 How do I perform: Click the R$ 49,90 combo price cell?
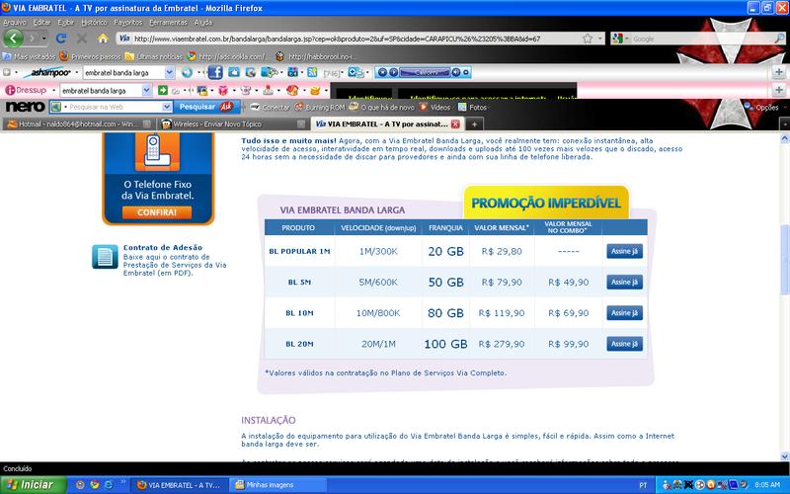[569, 283]
